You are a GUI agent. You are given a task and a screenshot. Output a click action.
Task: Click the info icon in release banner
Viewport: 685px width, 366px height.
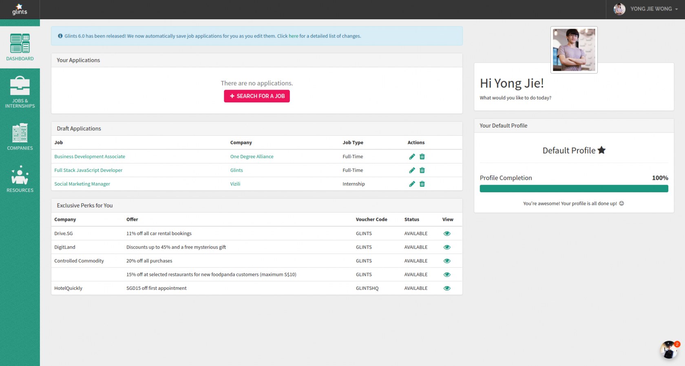point(60,36)
